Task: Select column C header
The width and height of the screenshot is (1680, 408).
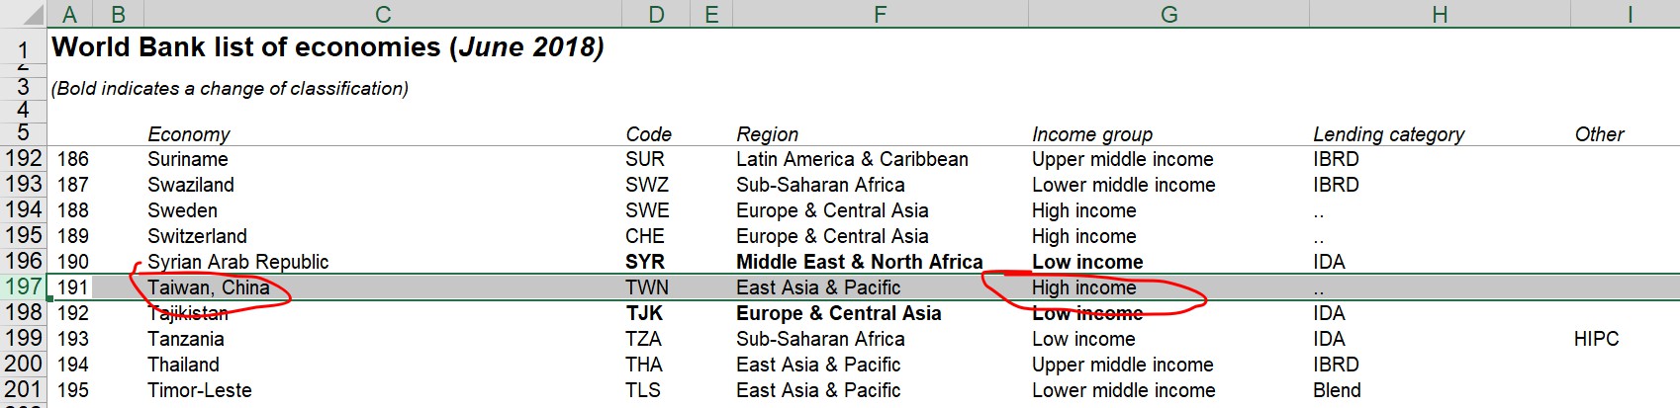Action: (383, 14)
